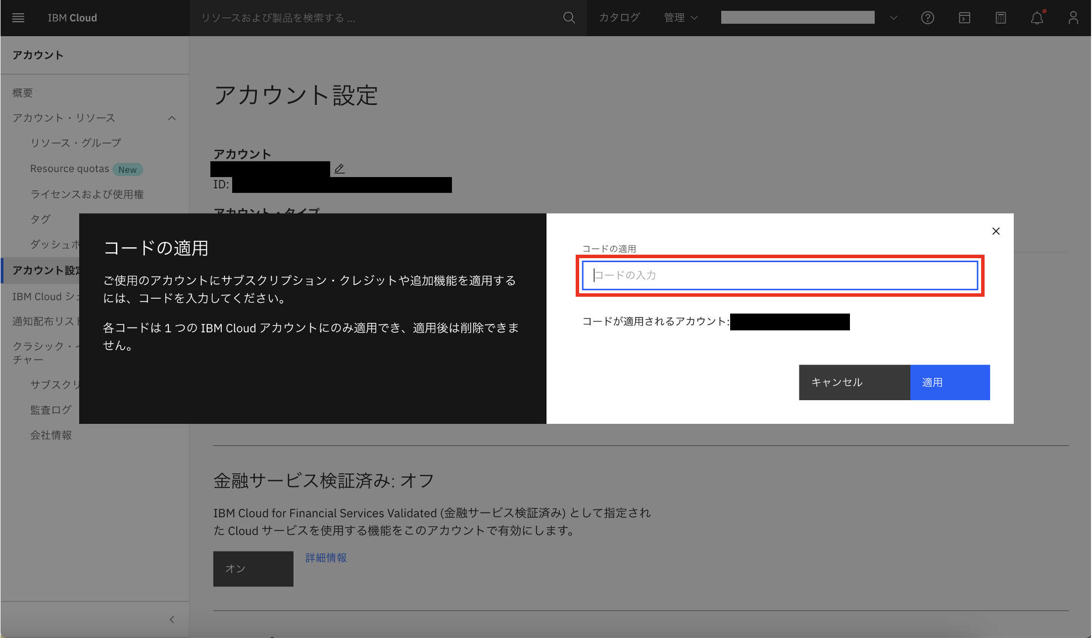Click the コードの入力 text field
Screen dimensions: 1092x638
(780, 275)
